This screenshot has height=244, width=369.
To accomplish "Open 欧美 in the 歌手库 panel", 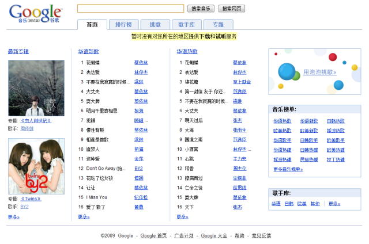I will pyautogui.click(x=302, y=204).
